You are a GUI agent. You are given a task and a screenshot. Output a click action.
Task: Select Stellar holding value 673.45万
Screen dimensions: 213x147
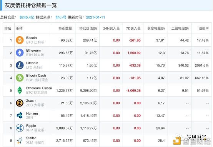90,140
